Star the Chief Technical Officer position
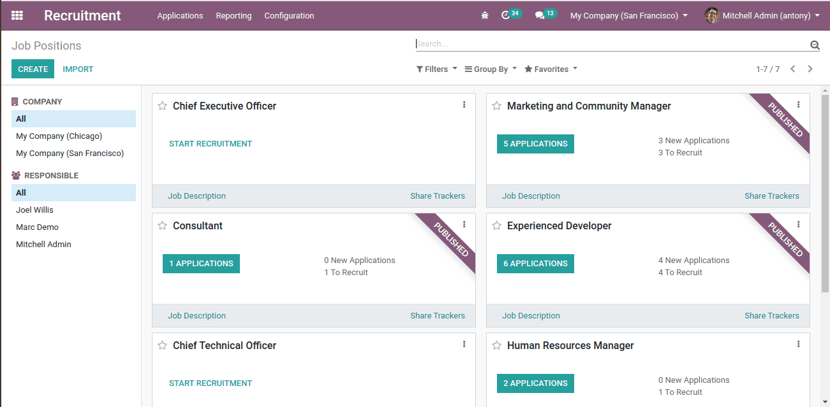830x407 pixels. point(163,345)
